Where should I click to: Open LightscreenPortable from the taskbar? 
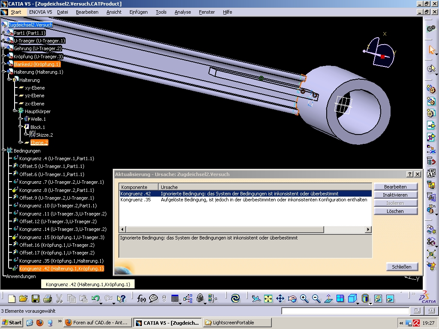coord(237,323)
